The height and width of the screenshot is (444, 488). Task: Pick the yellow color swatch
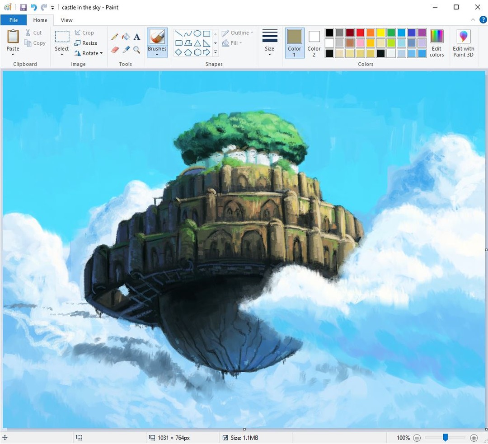tap(380, 33)
